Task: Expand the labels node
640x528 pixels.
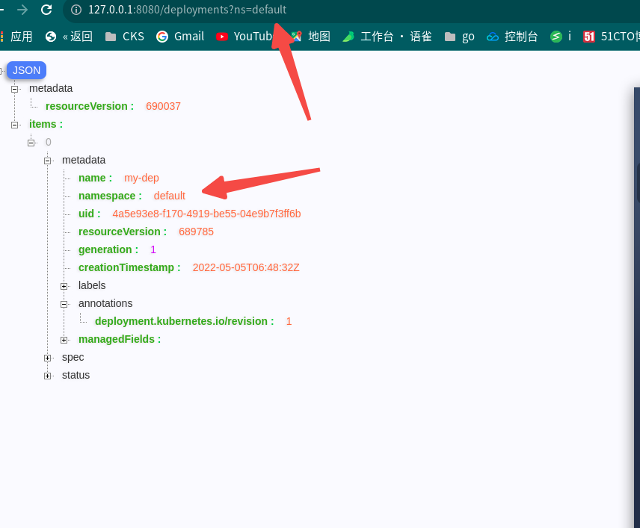Action: click(64, 285)
